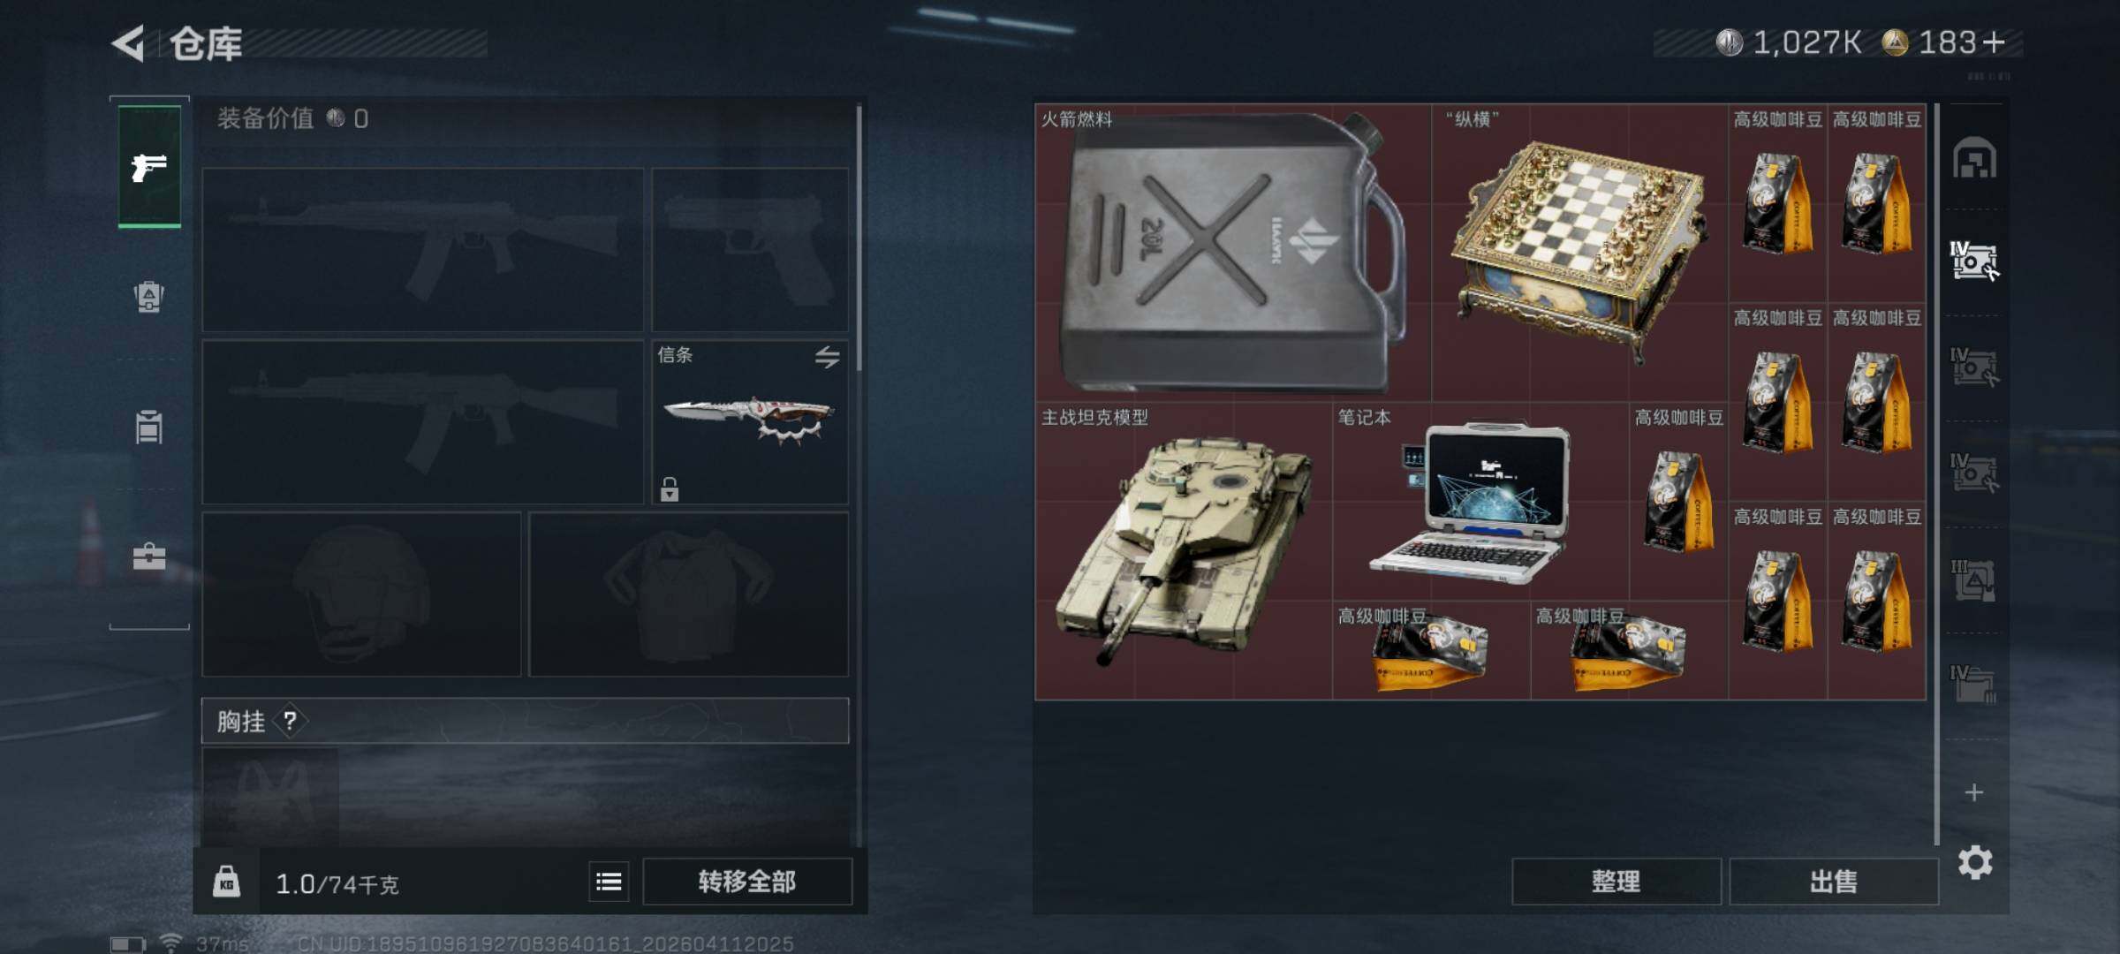This screenshot has width=2120, height=954.
Task: Click the plus next to 183 currency
Action: [x=1993, y=42]
